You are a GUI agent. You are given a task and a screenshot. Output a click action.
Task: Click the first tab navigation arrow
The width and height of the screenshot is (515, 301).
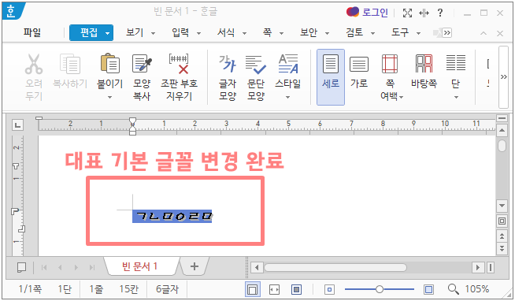(x=44, y=267)
